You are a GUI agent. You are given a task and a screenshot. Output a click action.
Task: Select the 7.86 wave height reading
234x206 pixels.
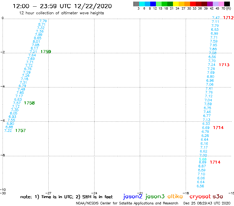pos(213,49)
